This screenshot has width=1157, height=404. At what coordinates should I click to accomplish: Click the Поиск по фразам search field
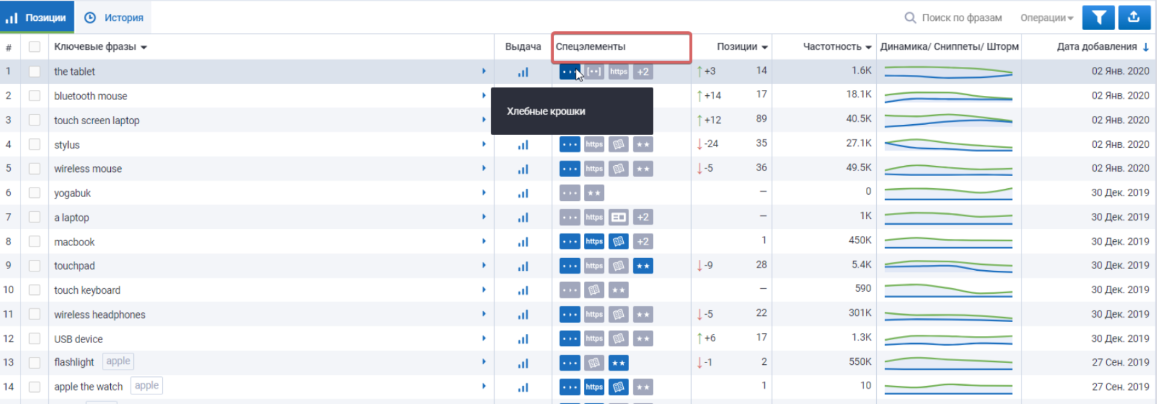pos(961,18)
